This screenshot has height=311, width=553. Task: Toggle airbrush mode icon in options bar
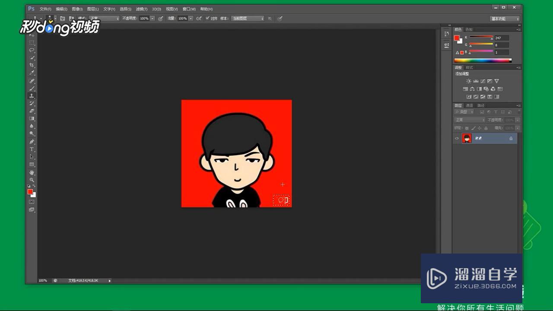click(x=199, y=19)
